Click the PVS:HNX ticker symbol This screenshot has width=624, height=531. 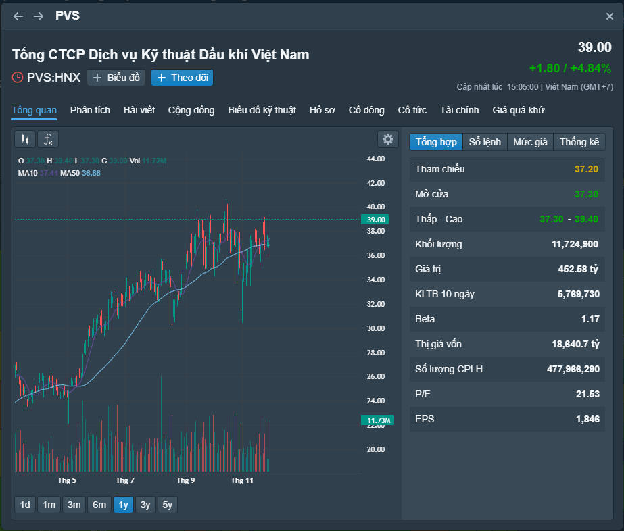click(x=53, y=77)
